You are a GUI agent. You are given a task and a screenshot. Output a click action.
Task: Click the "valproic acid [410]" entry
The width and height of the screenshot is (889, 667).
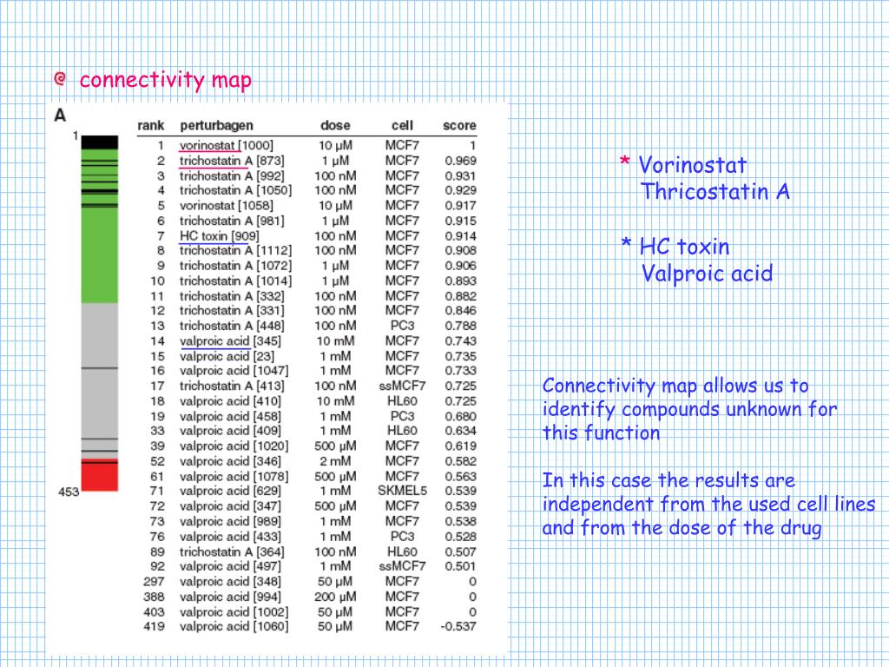[x=230, y=401]
